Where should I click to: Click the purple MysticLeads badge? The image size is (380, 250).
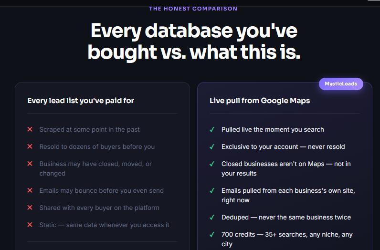point(341,84)
